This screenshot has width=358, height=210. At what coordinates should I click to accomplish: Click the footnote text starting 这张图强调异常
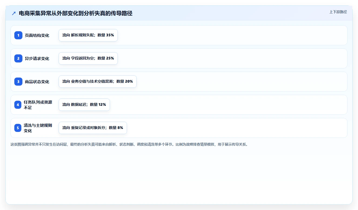(x=129, y=144)
